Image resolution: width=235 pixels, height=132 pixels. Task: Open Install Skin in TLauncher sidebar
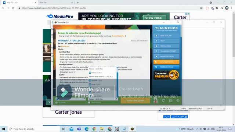[166, 46]
